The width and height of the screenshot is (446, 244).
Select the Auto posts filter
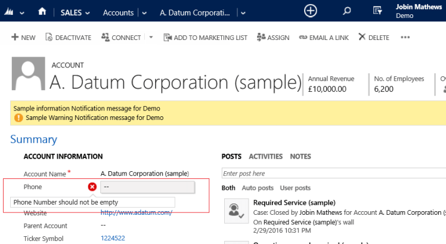258,188
